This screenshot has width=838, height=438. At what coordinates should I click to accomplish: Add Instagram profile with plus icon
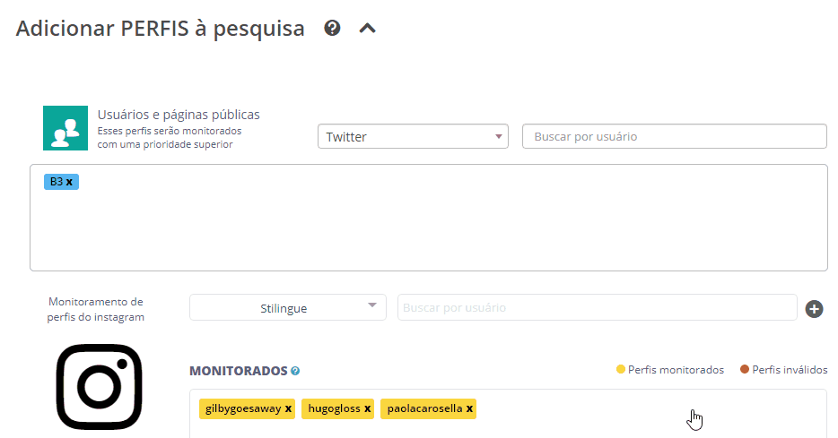[815, 309]
